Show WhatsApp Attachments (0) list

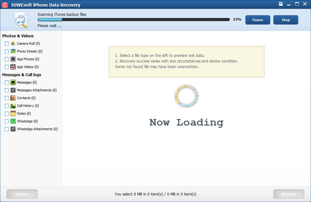[37, 129]
